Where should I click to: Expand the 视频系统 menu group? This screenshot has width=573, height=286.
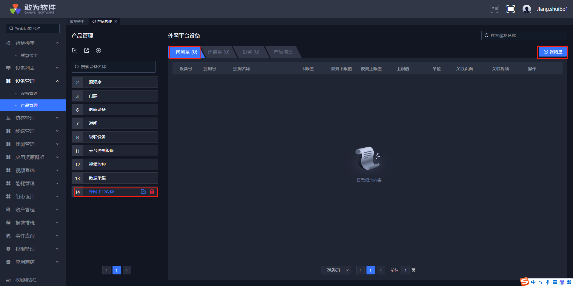tap(57, 171)
